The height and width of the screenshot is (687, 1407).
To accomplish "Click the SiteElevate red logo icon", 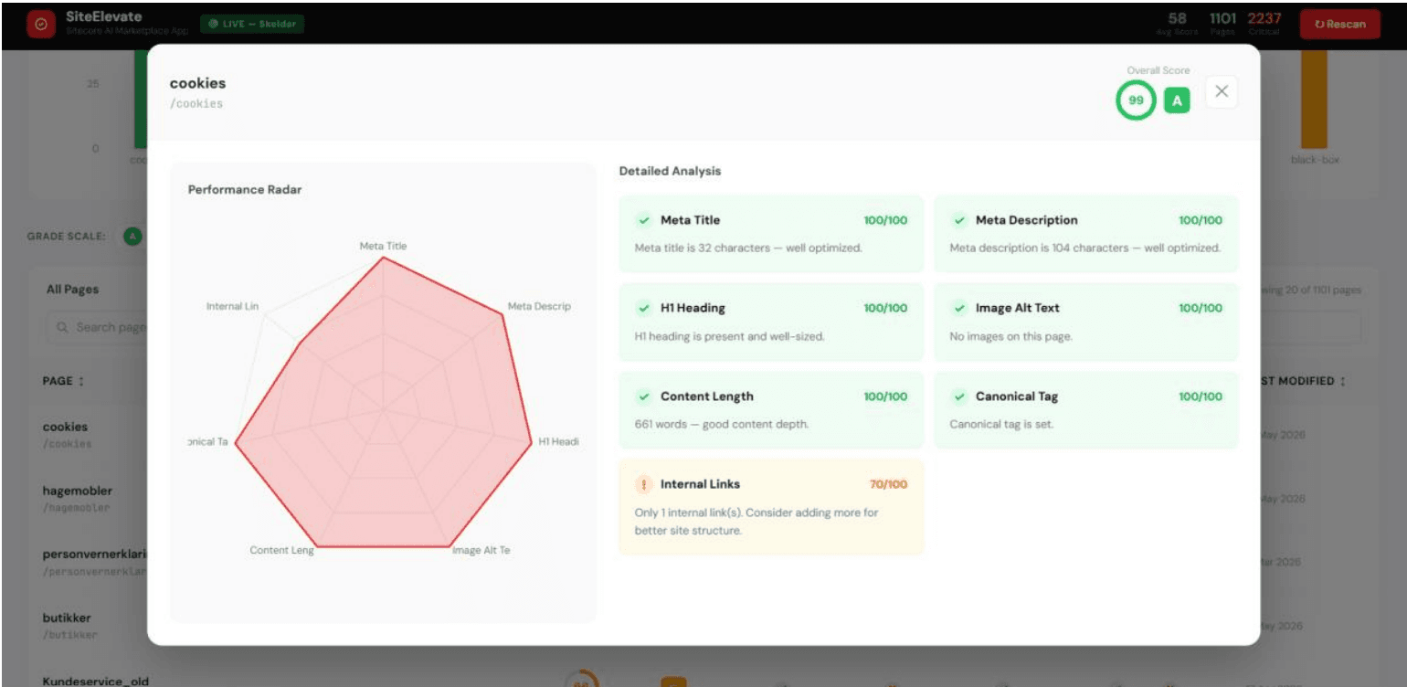I will (40, 25).
